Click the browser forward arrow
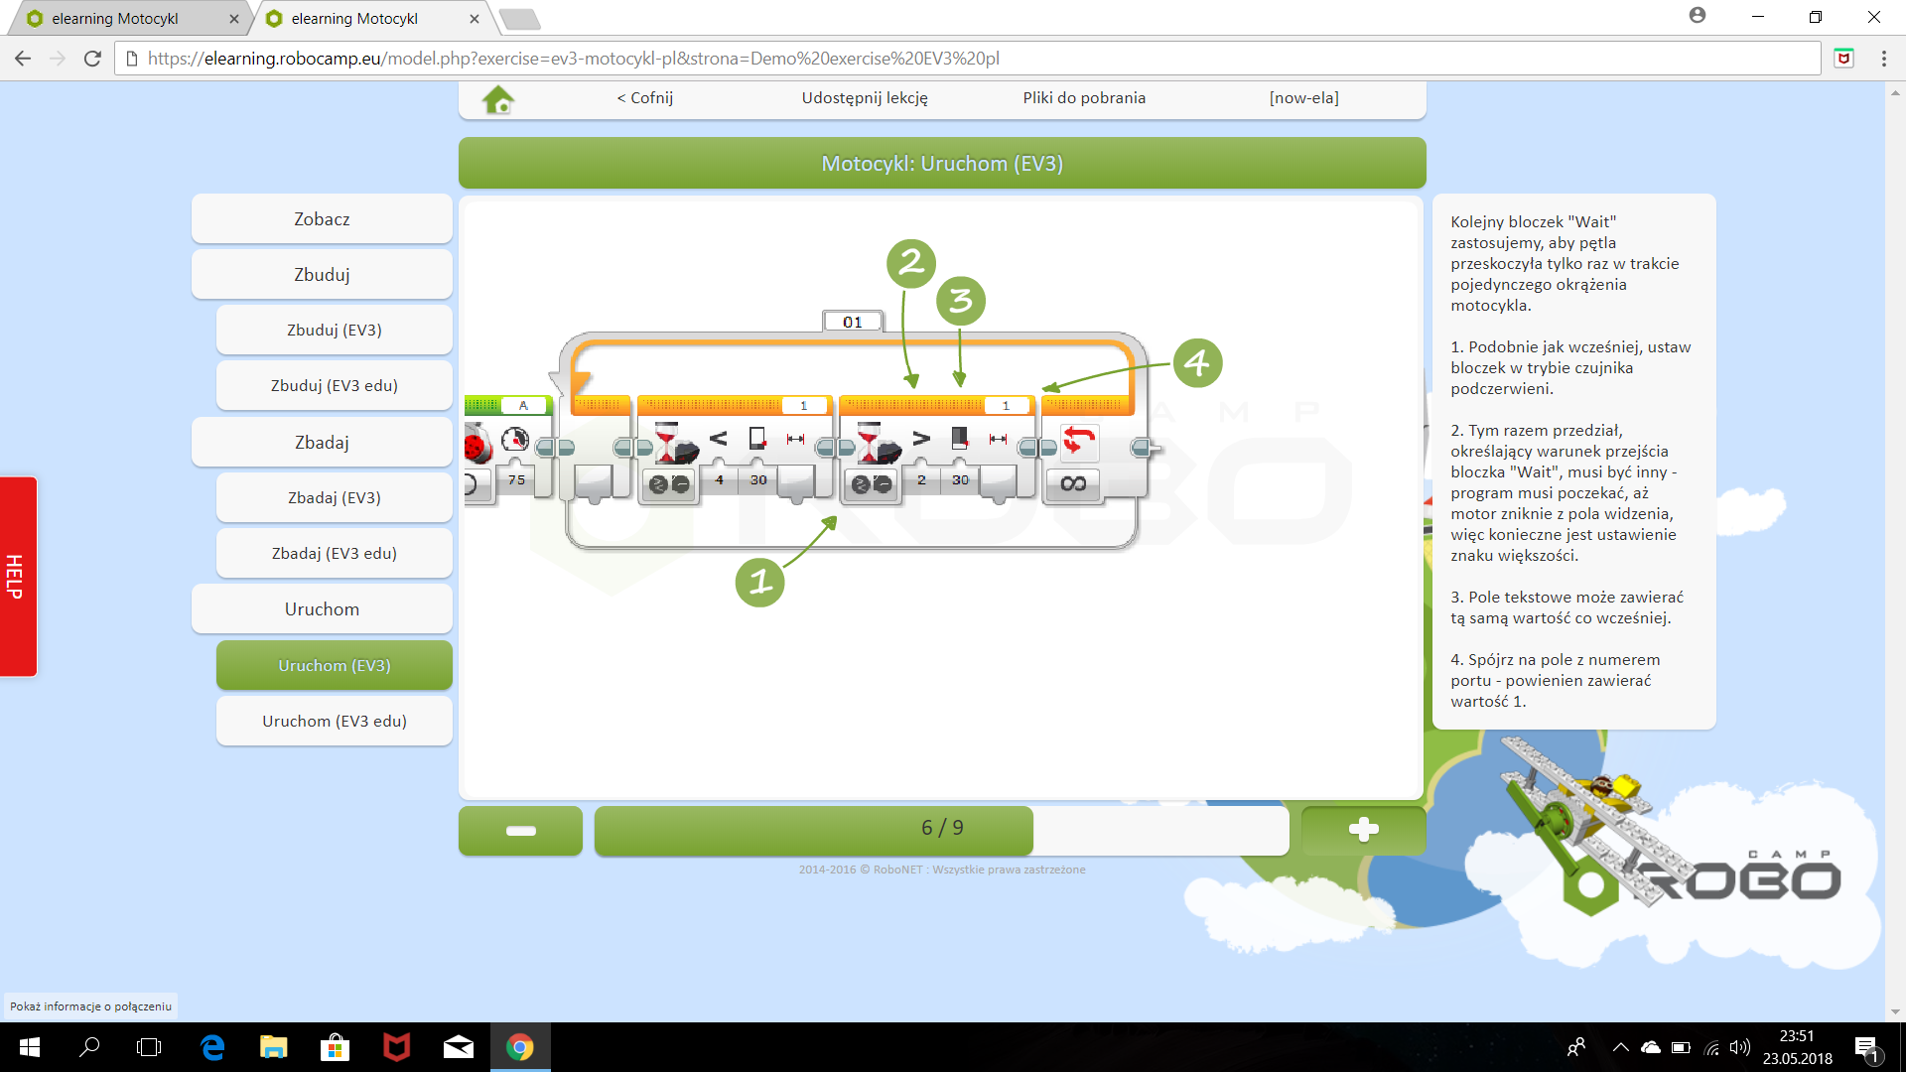The width and height of the screenshot is (1906, 1072). click(58, 59)
